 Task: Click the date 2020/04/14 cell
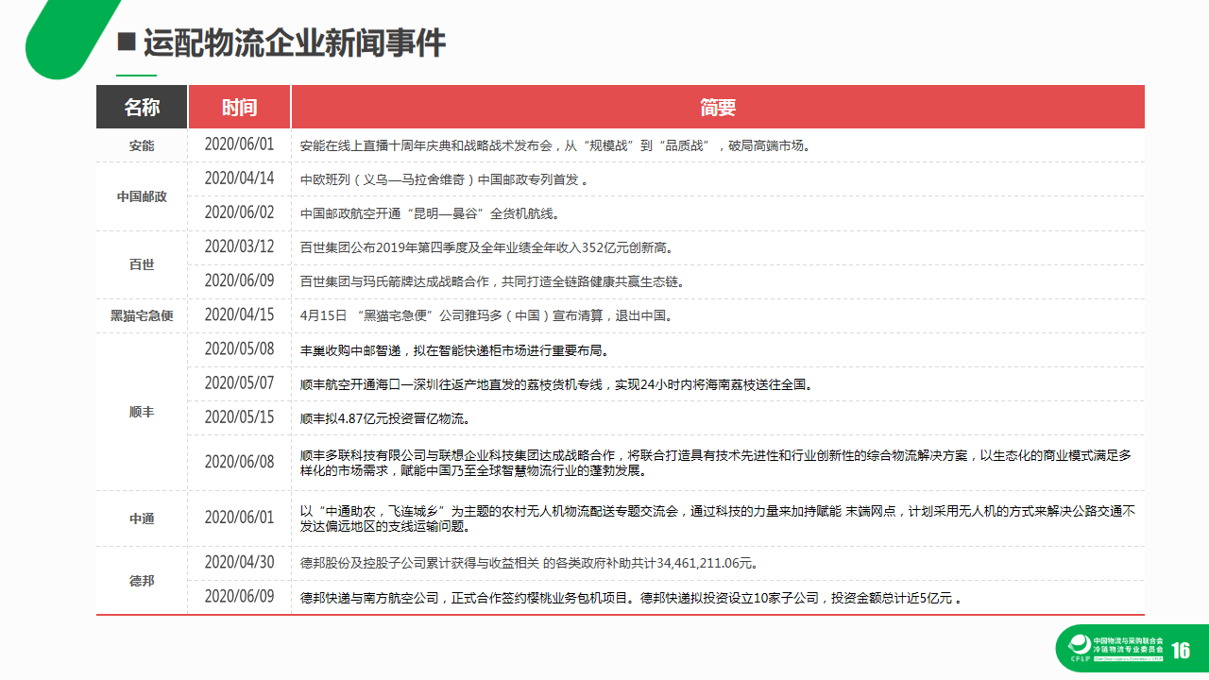coord(239,178)
